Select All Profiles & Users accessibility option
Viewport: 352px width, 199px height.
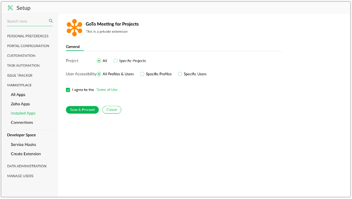coord(99,74)
